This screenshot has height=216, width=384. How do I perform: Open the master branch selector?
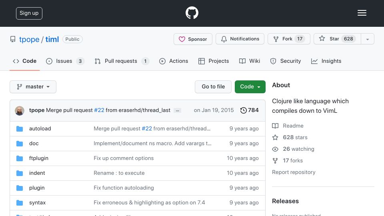click(33, 87)
